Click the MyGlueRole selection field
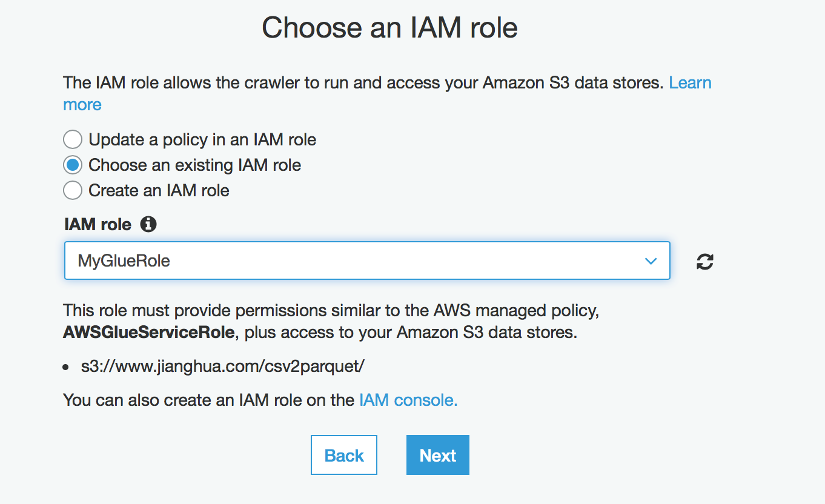This screenshot has width=825, height=504. [351, 261]
